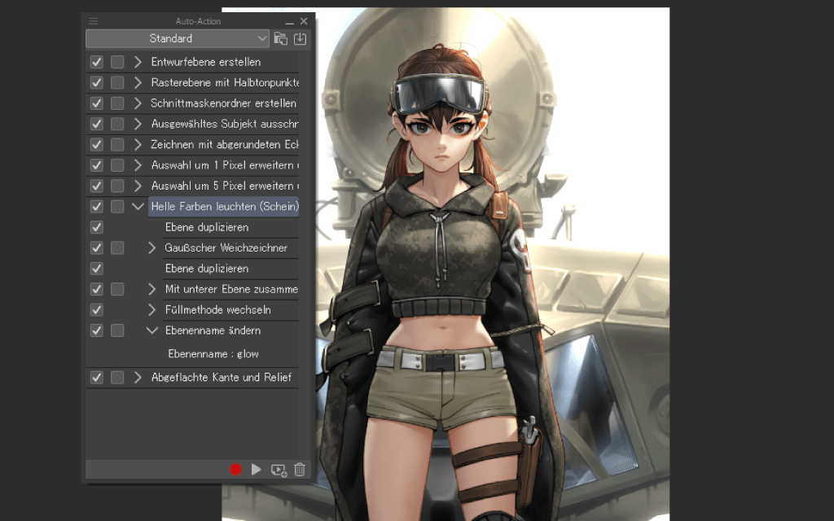Select the first Ebene duplizieren step
The width and height of the screenshot is (834, 521).
click(207, 227)
